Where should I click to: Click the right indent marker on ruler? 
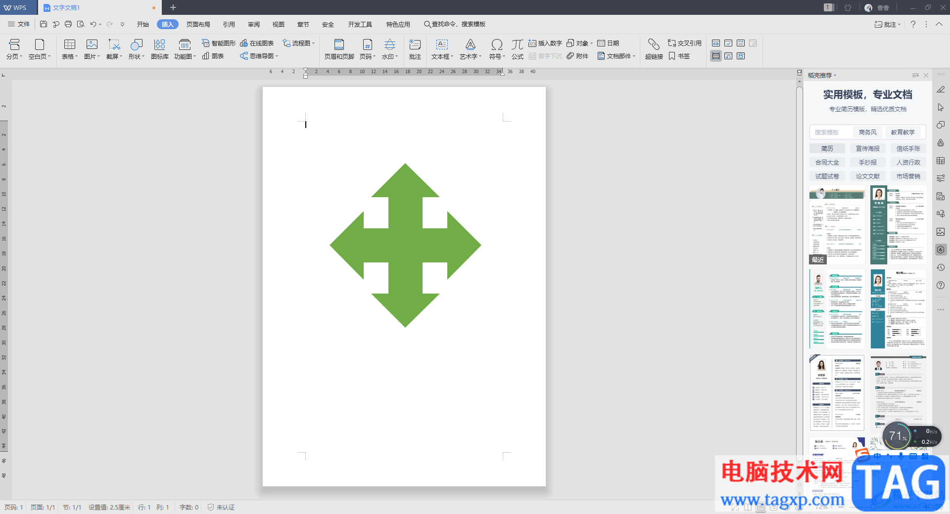click(x=502, y=73)
